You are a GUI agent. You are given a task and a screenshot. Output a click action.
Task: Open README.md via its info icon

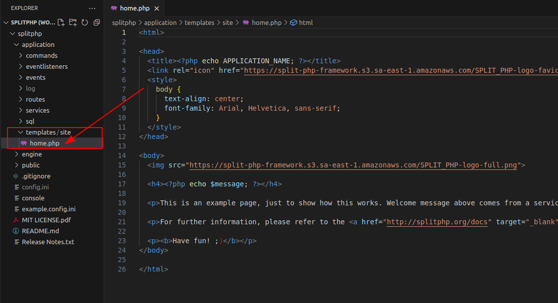16,231
